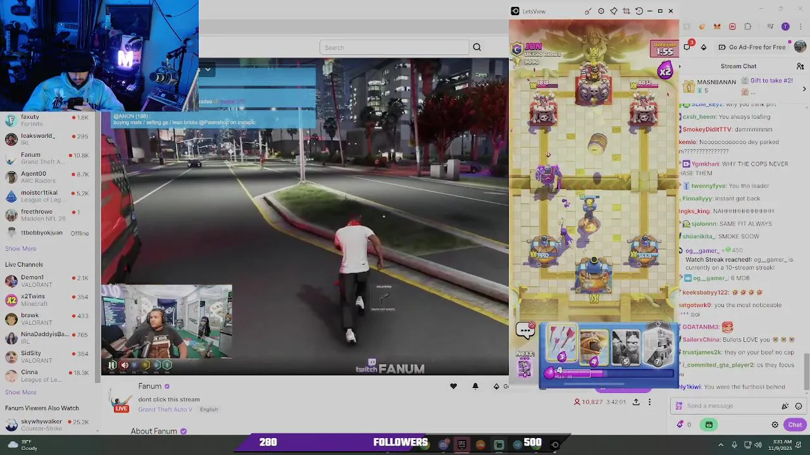Click the purple Chat send button
This screenshot has height=455, width=810.
795,425
